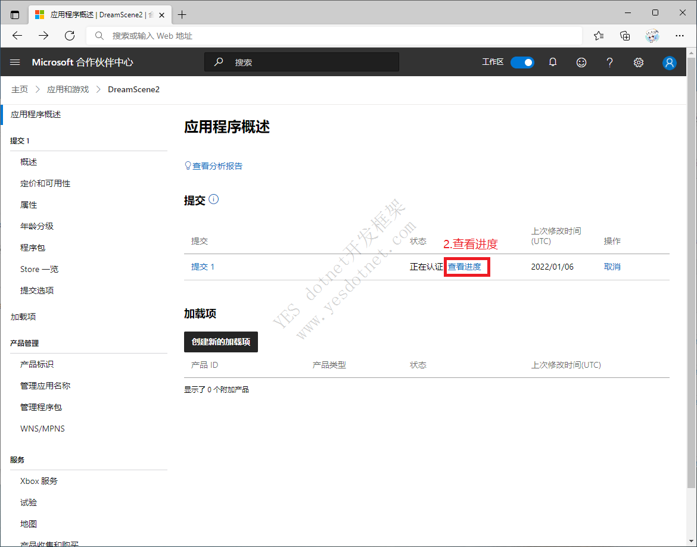Open the 提交 1 link in table

203,267
